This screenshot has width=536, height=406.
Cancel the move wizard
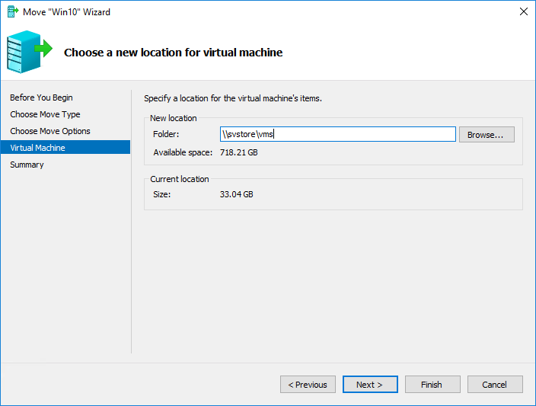coord(495,385)
